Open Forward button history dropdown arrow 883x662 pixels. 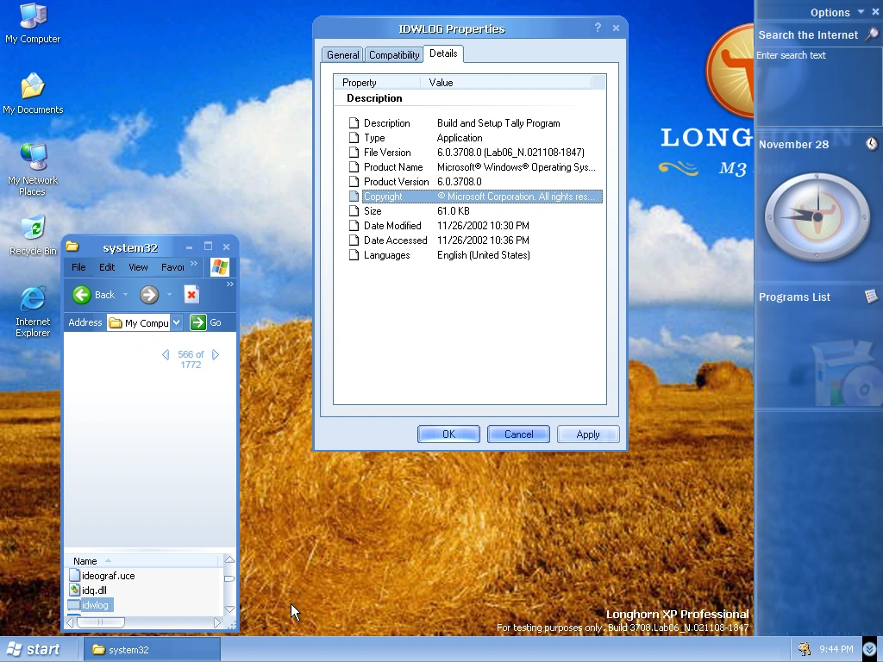tap(169, 295)
